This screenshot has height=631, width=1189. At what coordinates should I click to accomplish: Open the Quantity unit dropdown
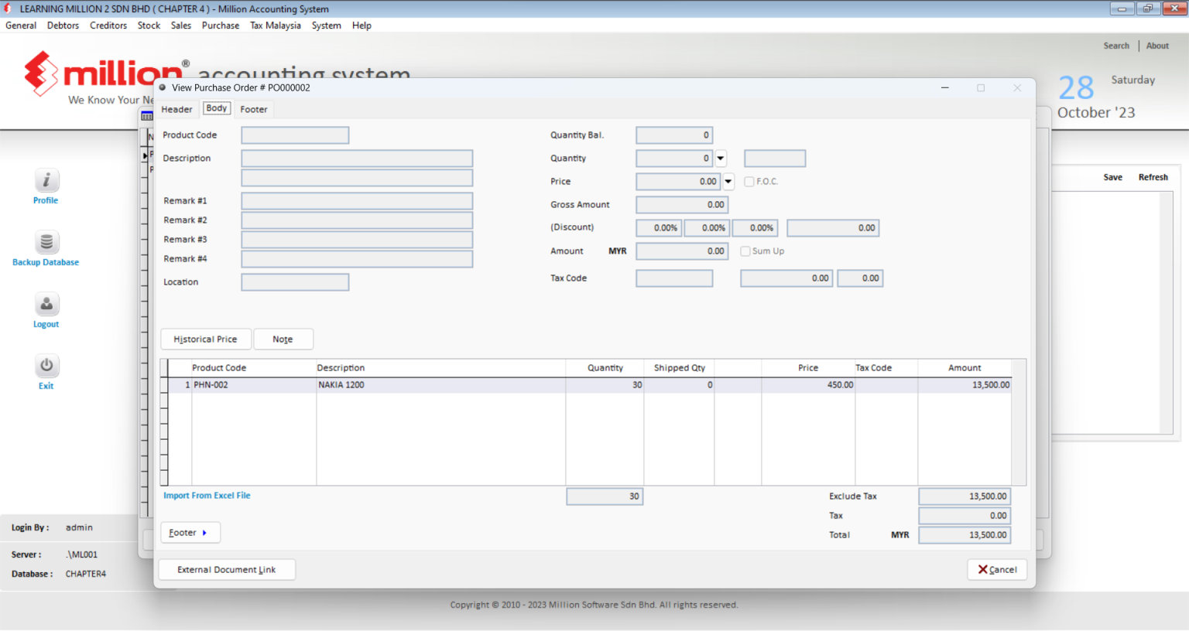pyautogui.click(x=720, y=158)
